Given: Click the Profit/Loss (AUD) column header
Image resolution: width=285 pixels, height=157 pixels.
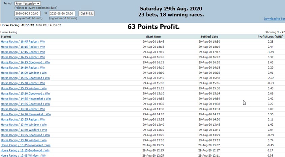Looking at the screenshot, I should coord(270,37).
